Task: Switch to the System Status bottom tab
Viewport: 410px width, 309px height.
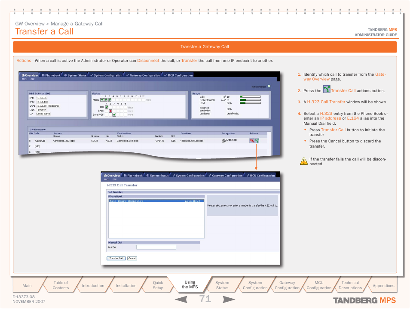Action: [x=222, y=285]
